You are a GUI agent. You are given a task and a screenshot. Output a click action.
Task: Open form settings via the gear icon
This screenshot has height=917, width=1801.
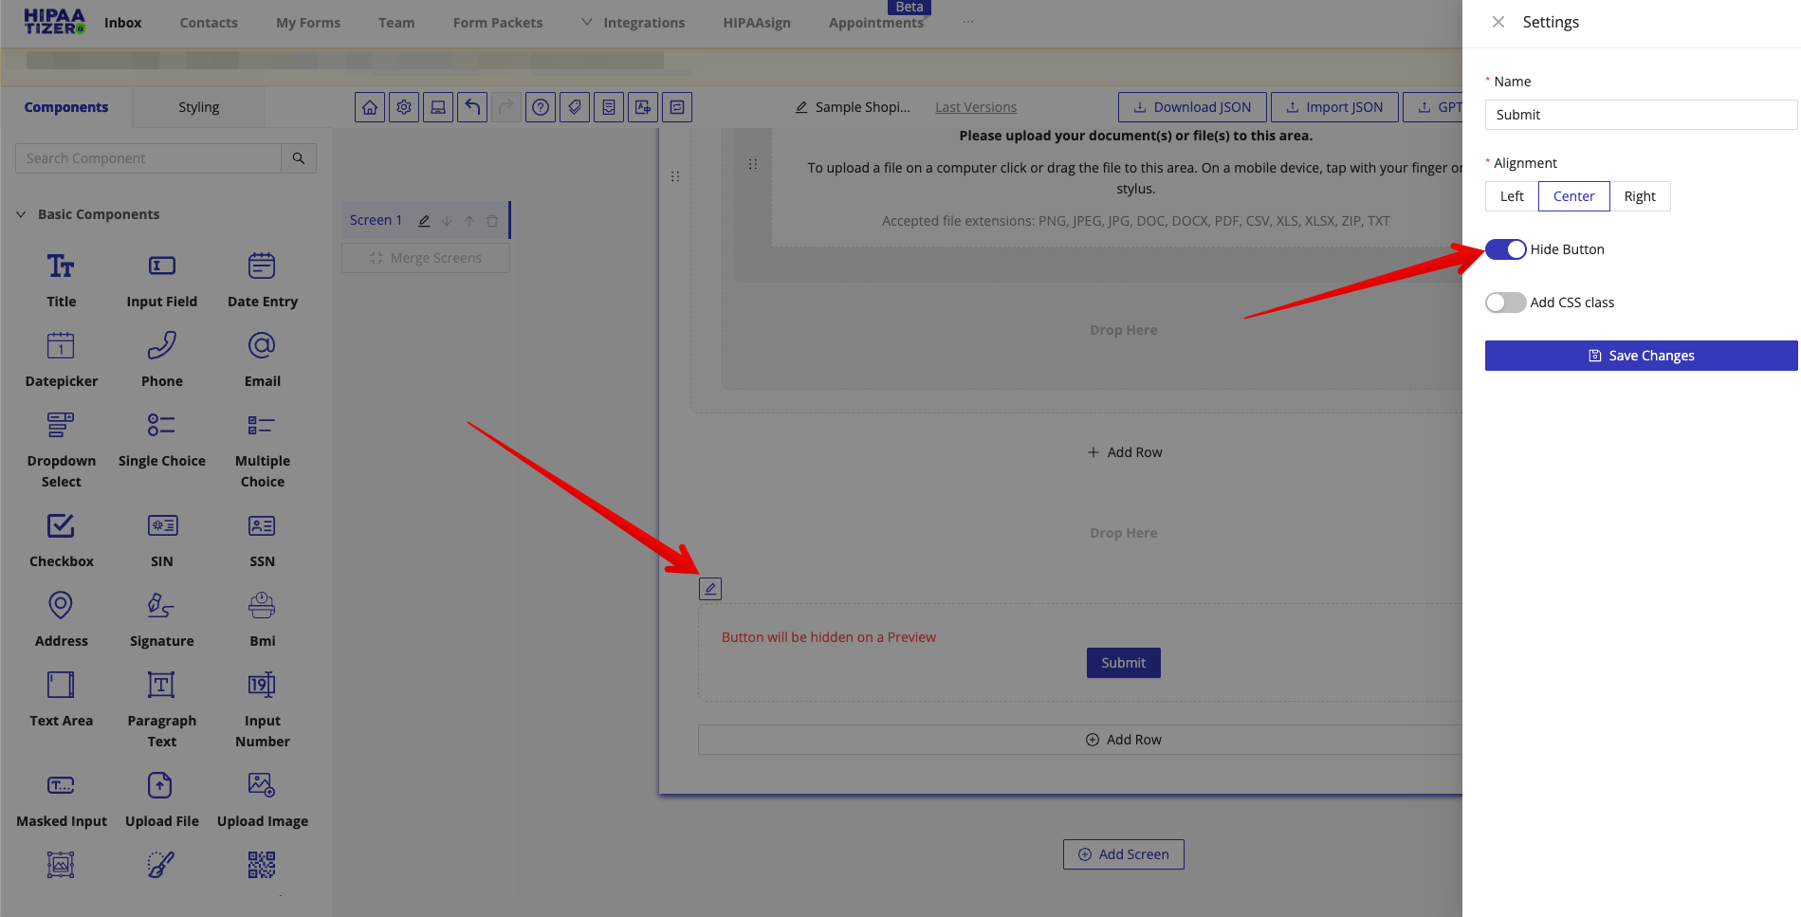pyautogui.click(x=404, y=107)
